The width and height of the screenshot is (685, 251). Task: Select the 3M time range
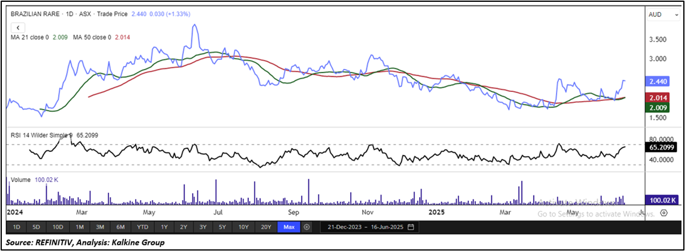[100, 227]
